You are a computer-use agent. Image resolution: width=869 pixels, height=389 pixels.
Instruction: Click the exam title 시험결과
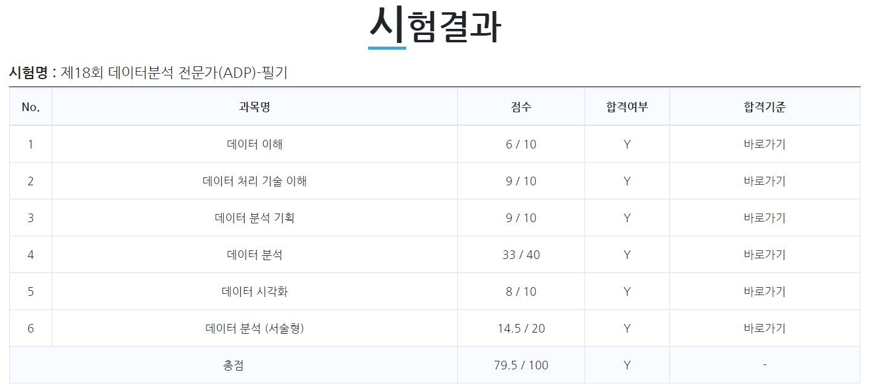tap(434, 21)
